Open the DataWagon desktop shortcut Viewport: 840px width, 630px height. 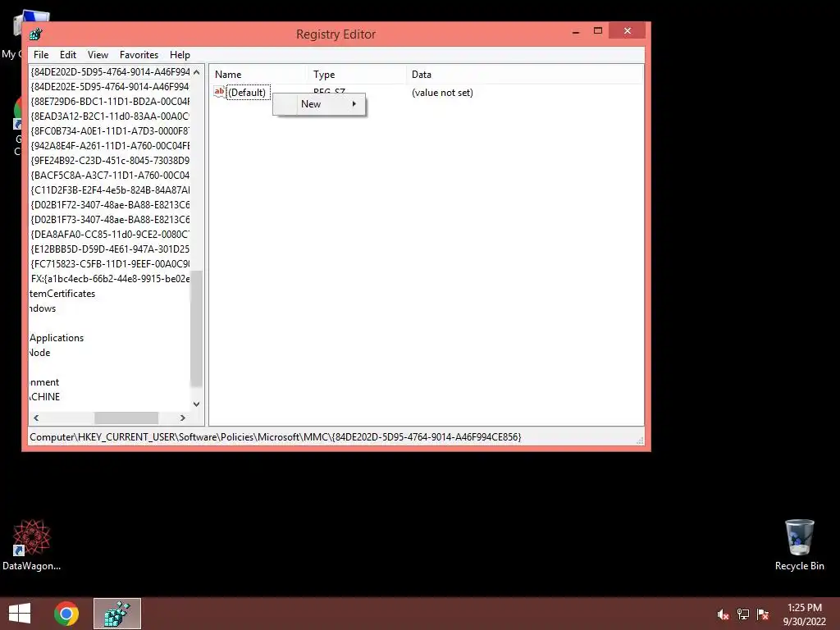tap(32, 545)
